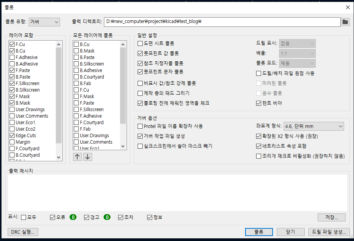Enable F.Adhesive in 레이어 포함 list
The image size is (354, 241).
pos(12,57)
